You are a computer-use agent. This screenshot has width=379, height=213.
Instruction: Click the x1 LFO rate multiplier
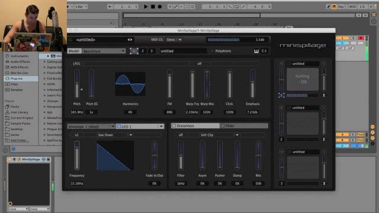tap(76, 135)
